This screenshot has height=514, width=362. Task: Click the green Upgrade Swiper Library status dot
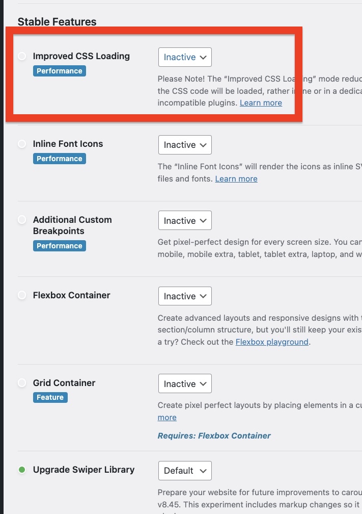tap(22, 470)
